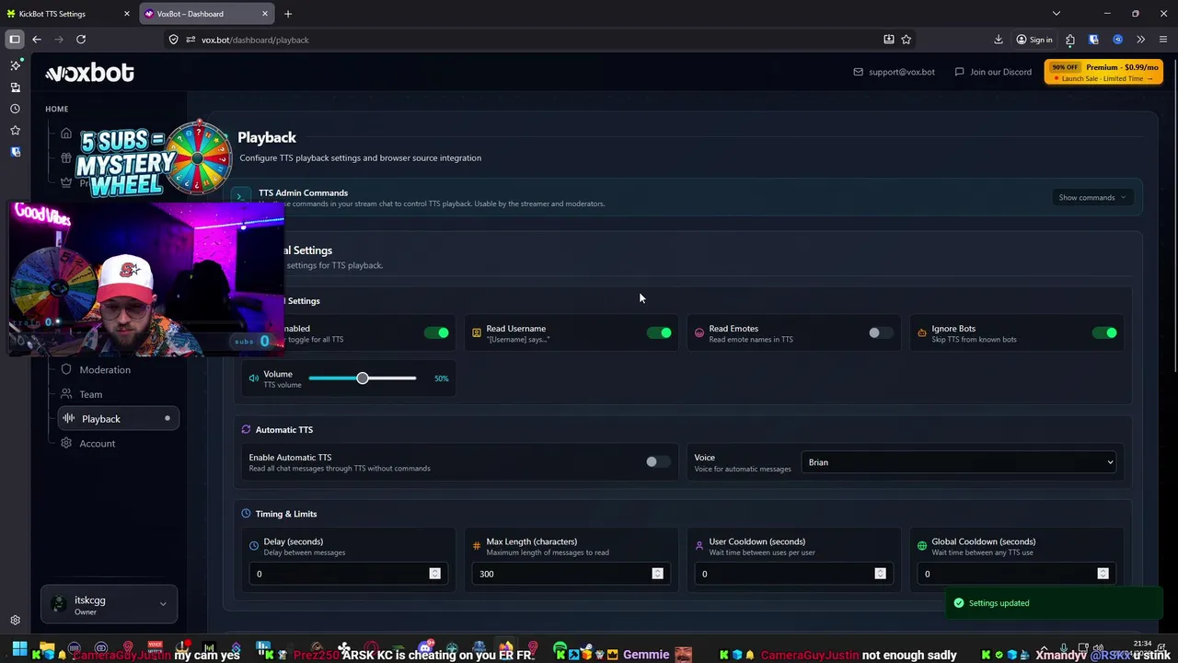Click the Volume speaker icon
Viewport: 1178px width, 663px height.
(254, 378)
